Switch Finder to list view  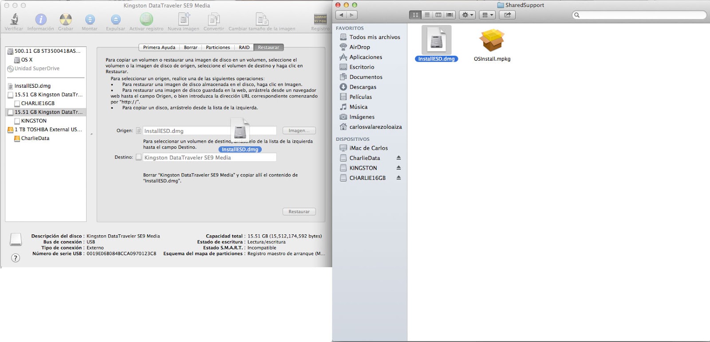point(427,15)
